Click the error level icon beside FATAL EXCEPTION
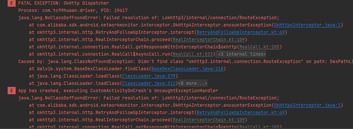 click(x=11, y=3)
